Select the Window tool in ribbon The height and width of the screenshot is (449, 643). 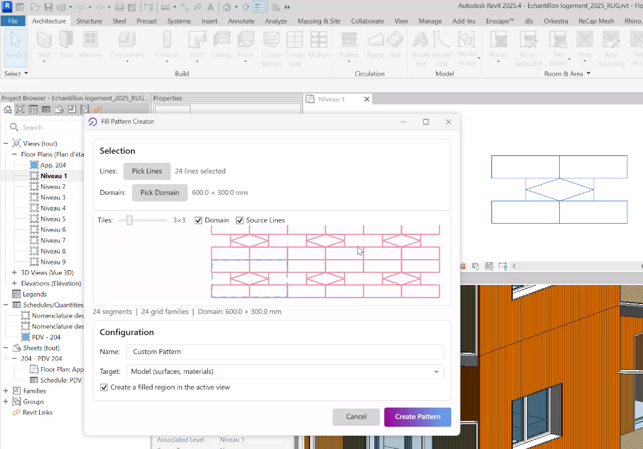click(90, 45)
